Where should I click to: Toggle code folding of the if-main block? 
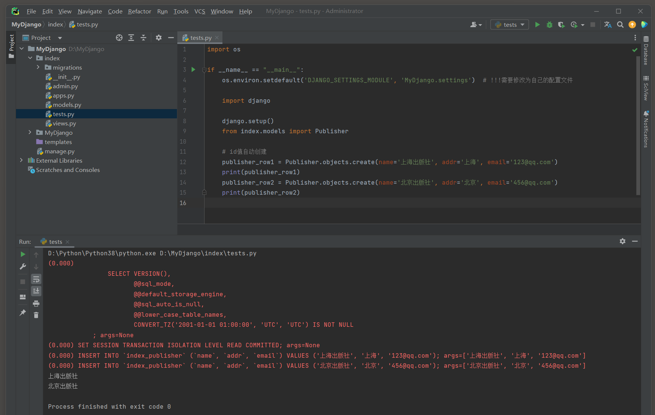click(204, 70)
